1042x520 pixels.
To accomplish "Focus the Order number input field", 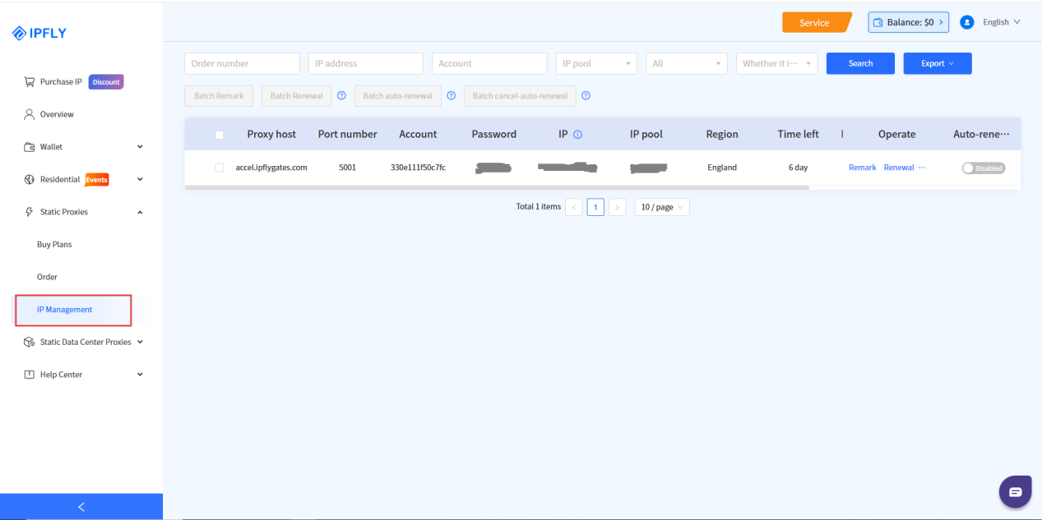I will click(x=242, y=63).
